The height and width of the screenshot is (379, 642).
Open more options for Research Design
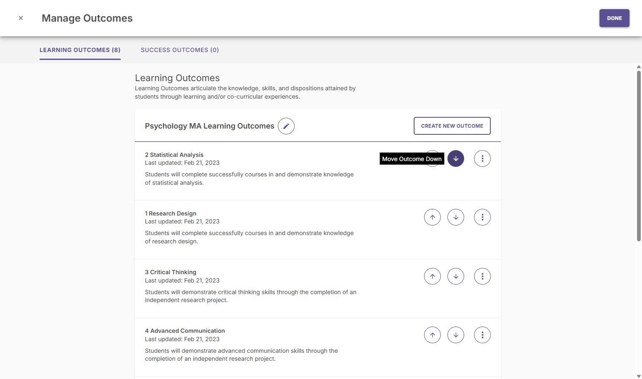coord(482,217)
